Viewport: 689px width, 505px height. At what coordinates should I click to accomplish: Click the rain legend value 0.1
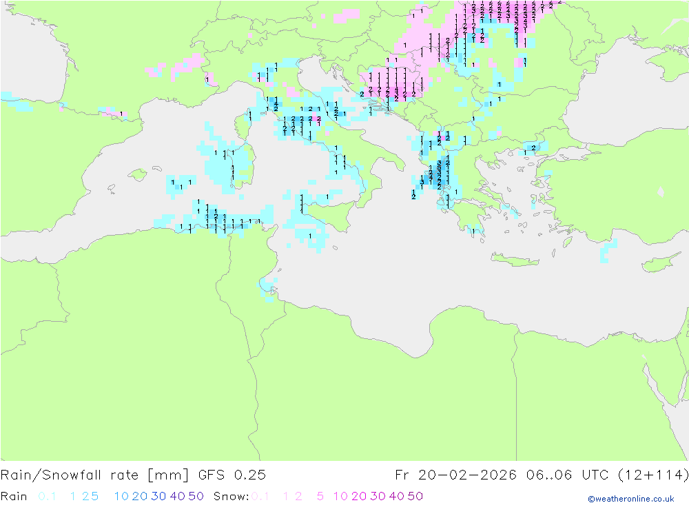47,496
